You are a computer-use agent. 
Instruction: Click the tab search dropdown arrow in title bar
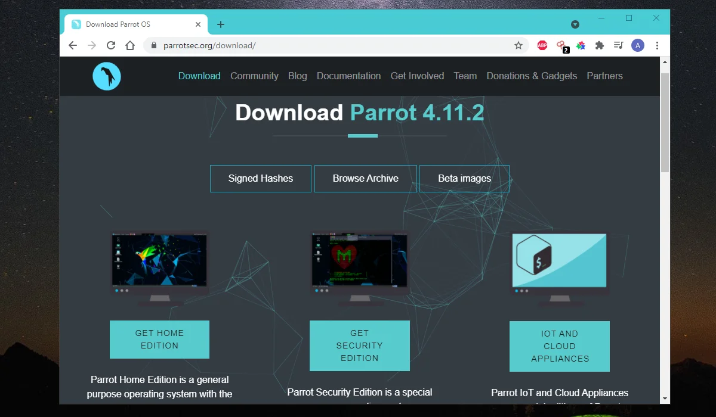pos(575,24)
